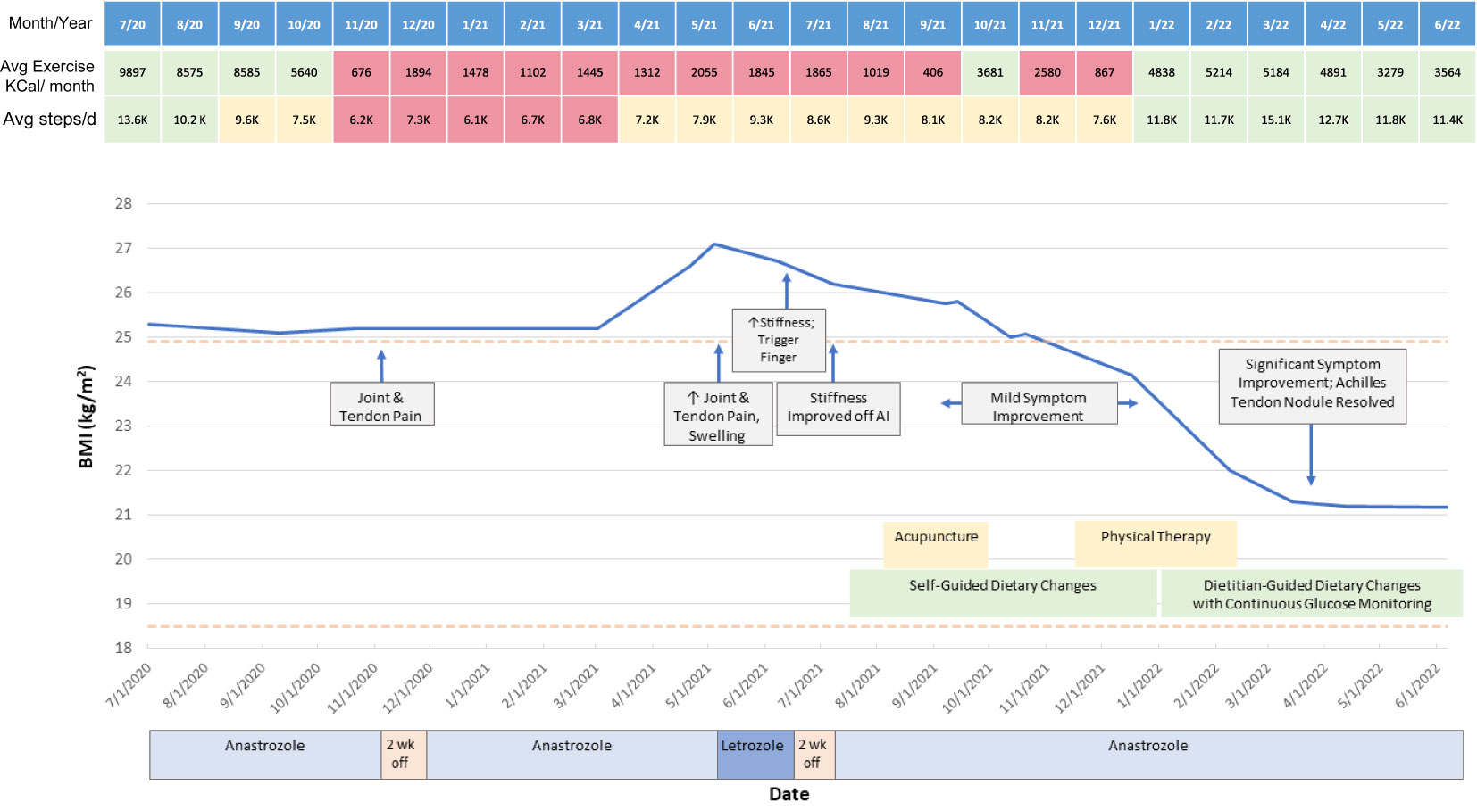The image size is (1477, 810).
Task: Click the '5/1/2021' x-axis date label
Action: (688, 687)
